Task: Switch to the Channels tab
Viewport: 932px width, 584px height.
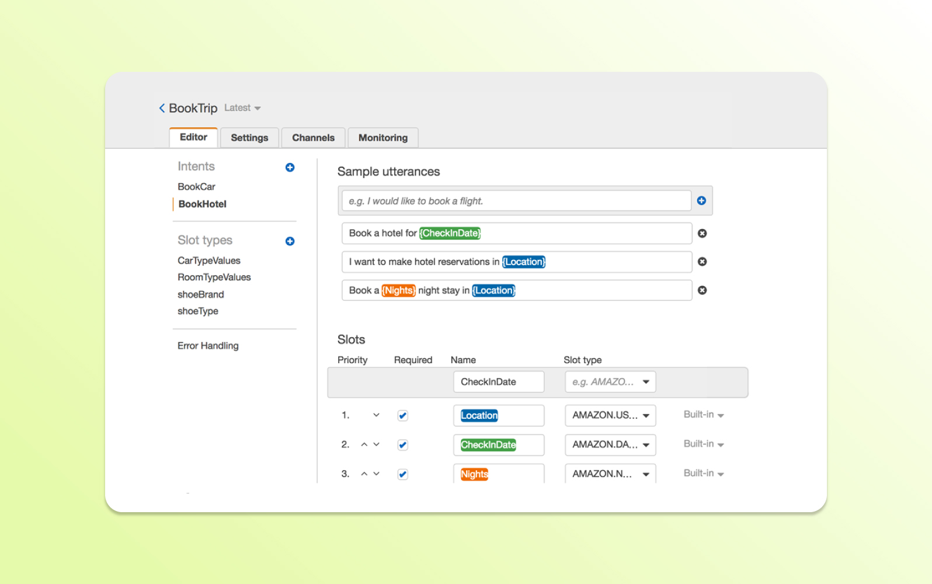Action: pyautogui.click(x=313, y=138)
